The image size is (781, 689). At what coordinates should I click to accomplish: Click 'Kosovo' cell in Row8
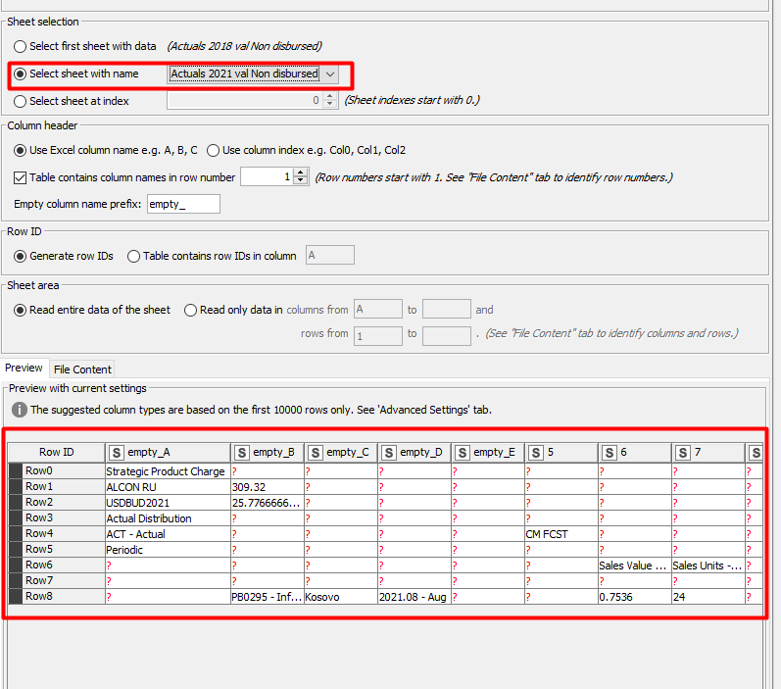click(x=341, y=597)
